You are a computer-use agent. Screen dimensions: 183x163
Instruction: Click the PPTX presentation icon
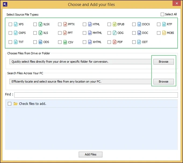(x=65, y=24)
